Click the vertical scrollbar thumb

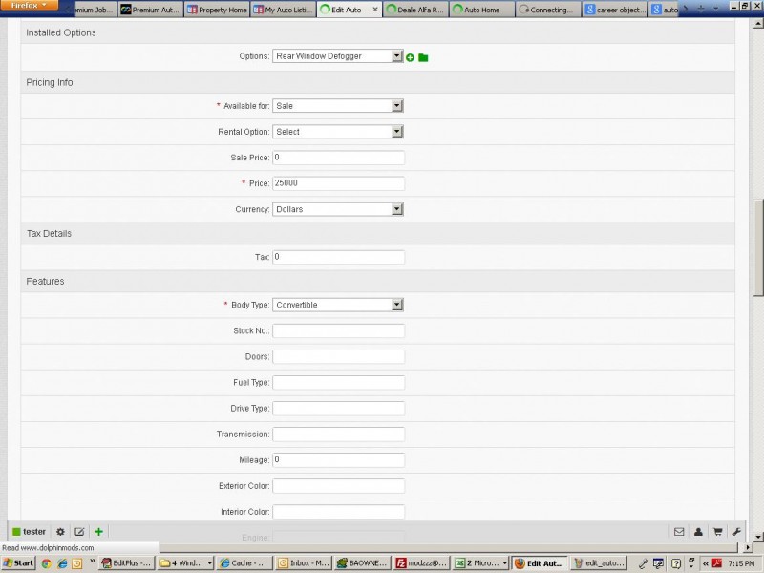(758, 247)
